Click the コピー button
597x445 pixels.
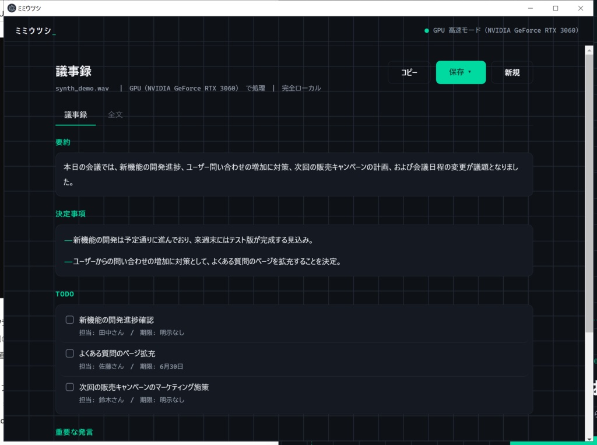409,72
